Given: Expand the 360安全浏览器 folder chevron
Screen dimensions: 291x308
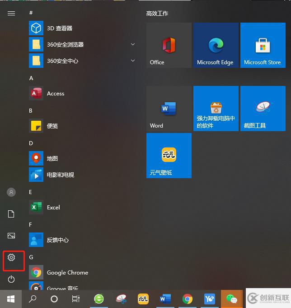Looking at the screenshot, I should pos(133,44).
